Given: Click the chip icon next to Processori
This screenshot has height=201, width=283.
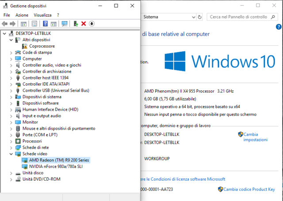Looking at the screenshot, I should pos(18,141).
